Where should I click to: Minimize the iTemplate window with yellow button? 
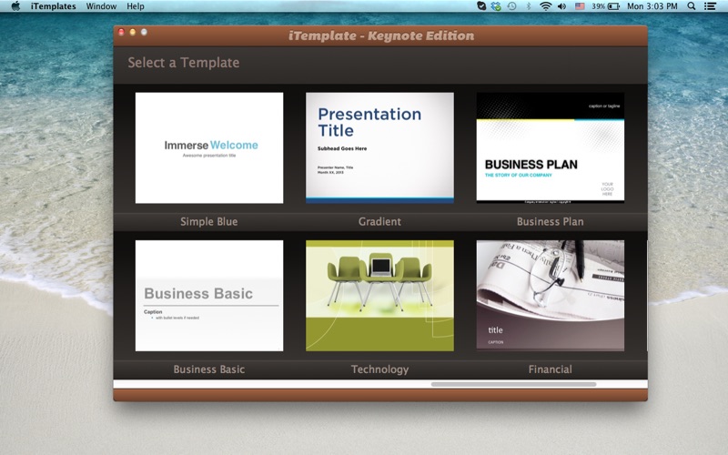tap(133, 32)
